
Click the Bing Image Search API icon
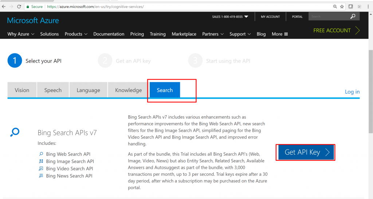pyautogui.click(x=41, y=161)
